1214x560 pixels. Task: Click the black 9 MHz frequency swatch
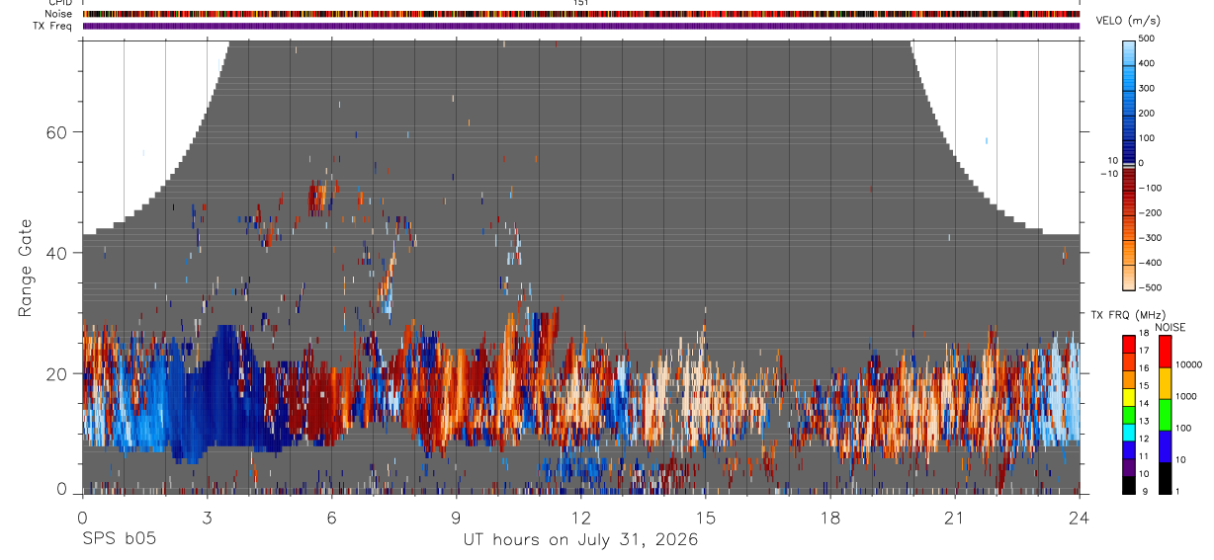tap(1129, 486)
